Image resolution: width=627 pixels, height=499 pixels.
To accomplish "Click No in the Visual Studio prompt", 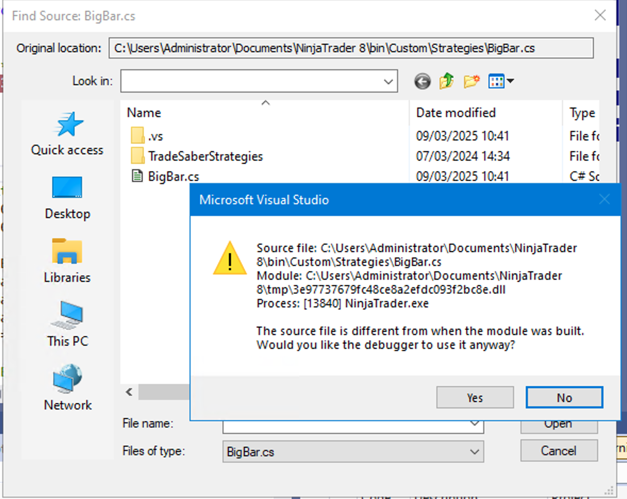I will click(564, 397).
